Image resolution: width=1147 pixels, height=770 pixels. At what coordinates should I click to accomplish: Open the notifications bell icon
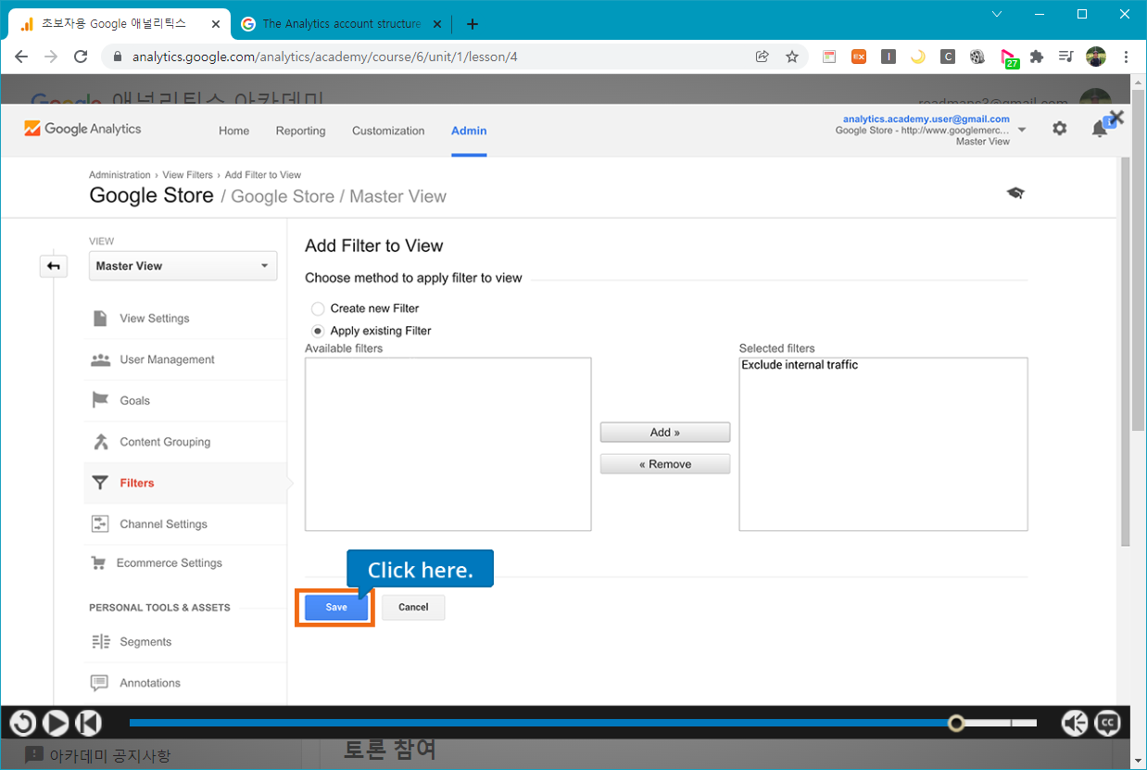1100,130
